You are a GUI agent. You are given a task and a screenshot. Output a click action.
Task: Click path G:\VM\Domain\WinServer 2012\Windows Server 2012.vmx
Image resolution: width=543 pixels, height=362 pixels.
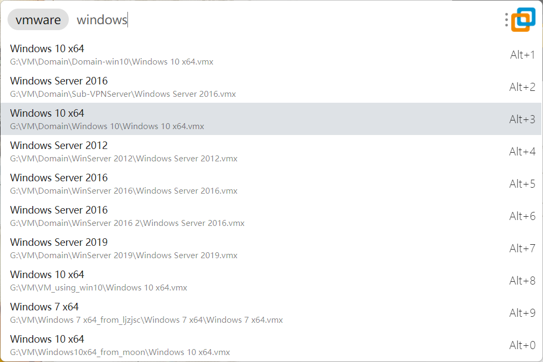124,158
